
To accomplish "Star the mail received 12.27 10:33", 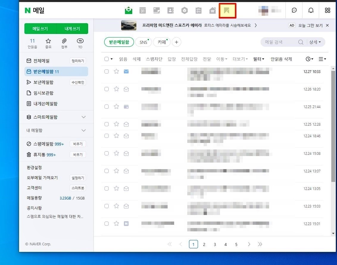I will pyautogui.click(x=116, y=71).
